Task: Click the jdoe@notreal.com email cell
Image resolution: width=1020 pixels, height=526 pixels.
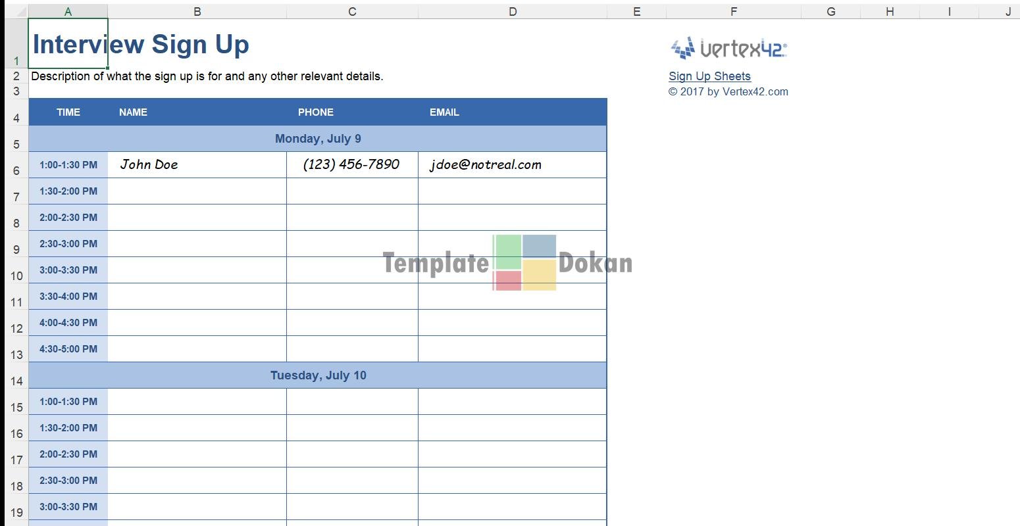Action: (x=512, y=165)
